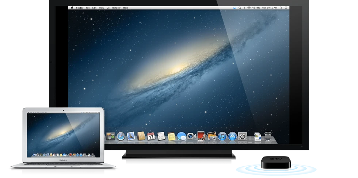Screen dimensions: 358x178
Task: Launch FaceTime camera icon in dock
Action: pyautogui.click(x=191, y=136)
